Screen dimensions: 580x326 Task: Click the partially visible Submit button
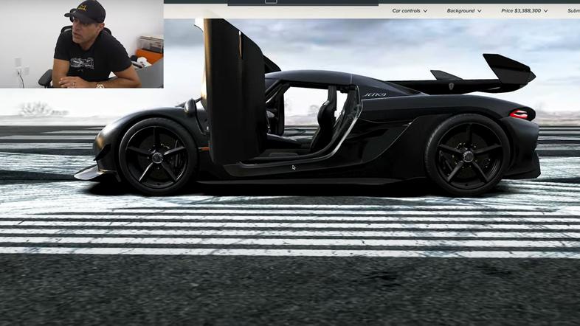coord(573,11)
